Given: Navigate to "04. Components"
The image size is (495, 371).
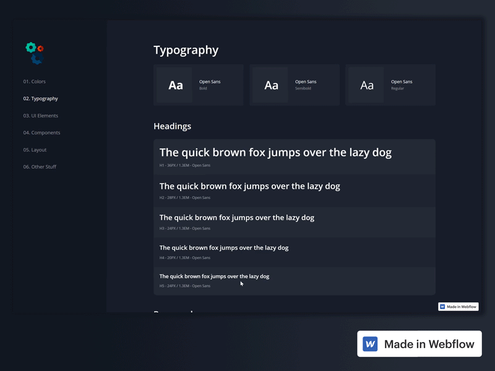Looking at the screenshot, I should pos(41,132).
